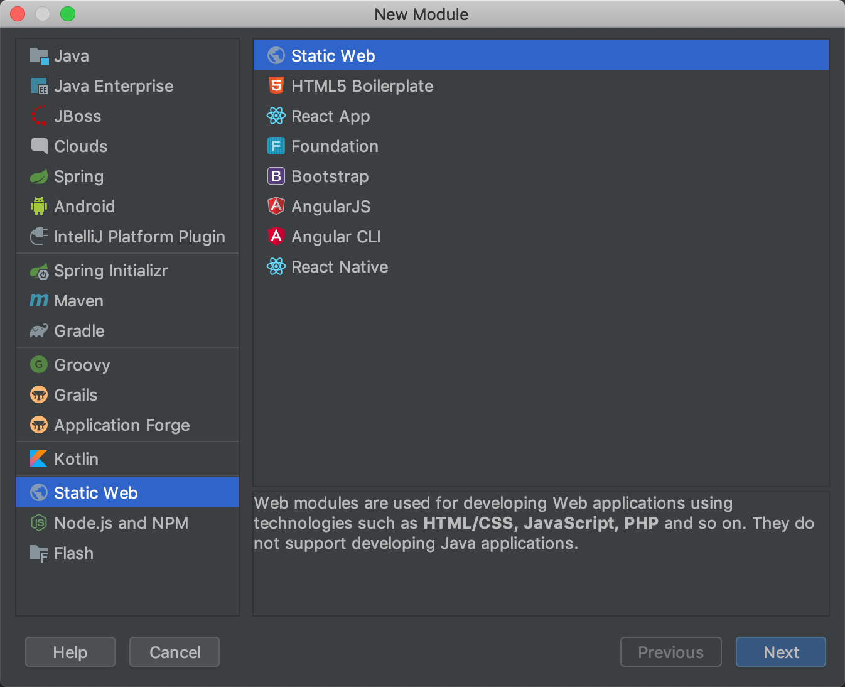The width and height of the screenshot is (845, 687).
Task: Click the Kotlin logo icon
Action: (39, 458)
